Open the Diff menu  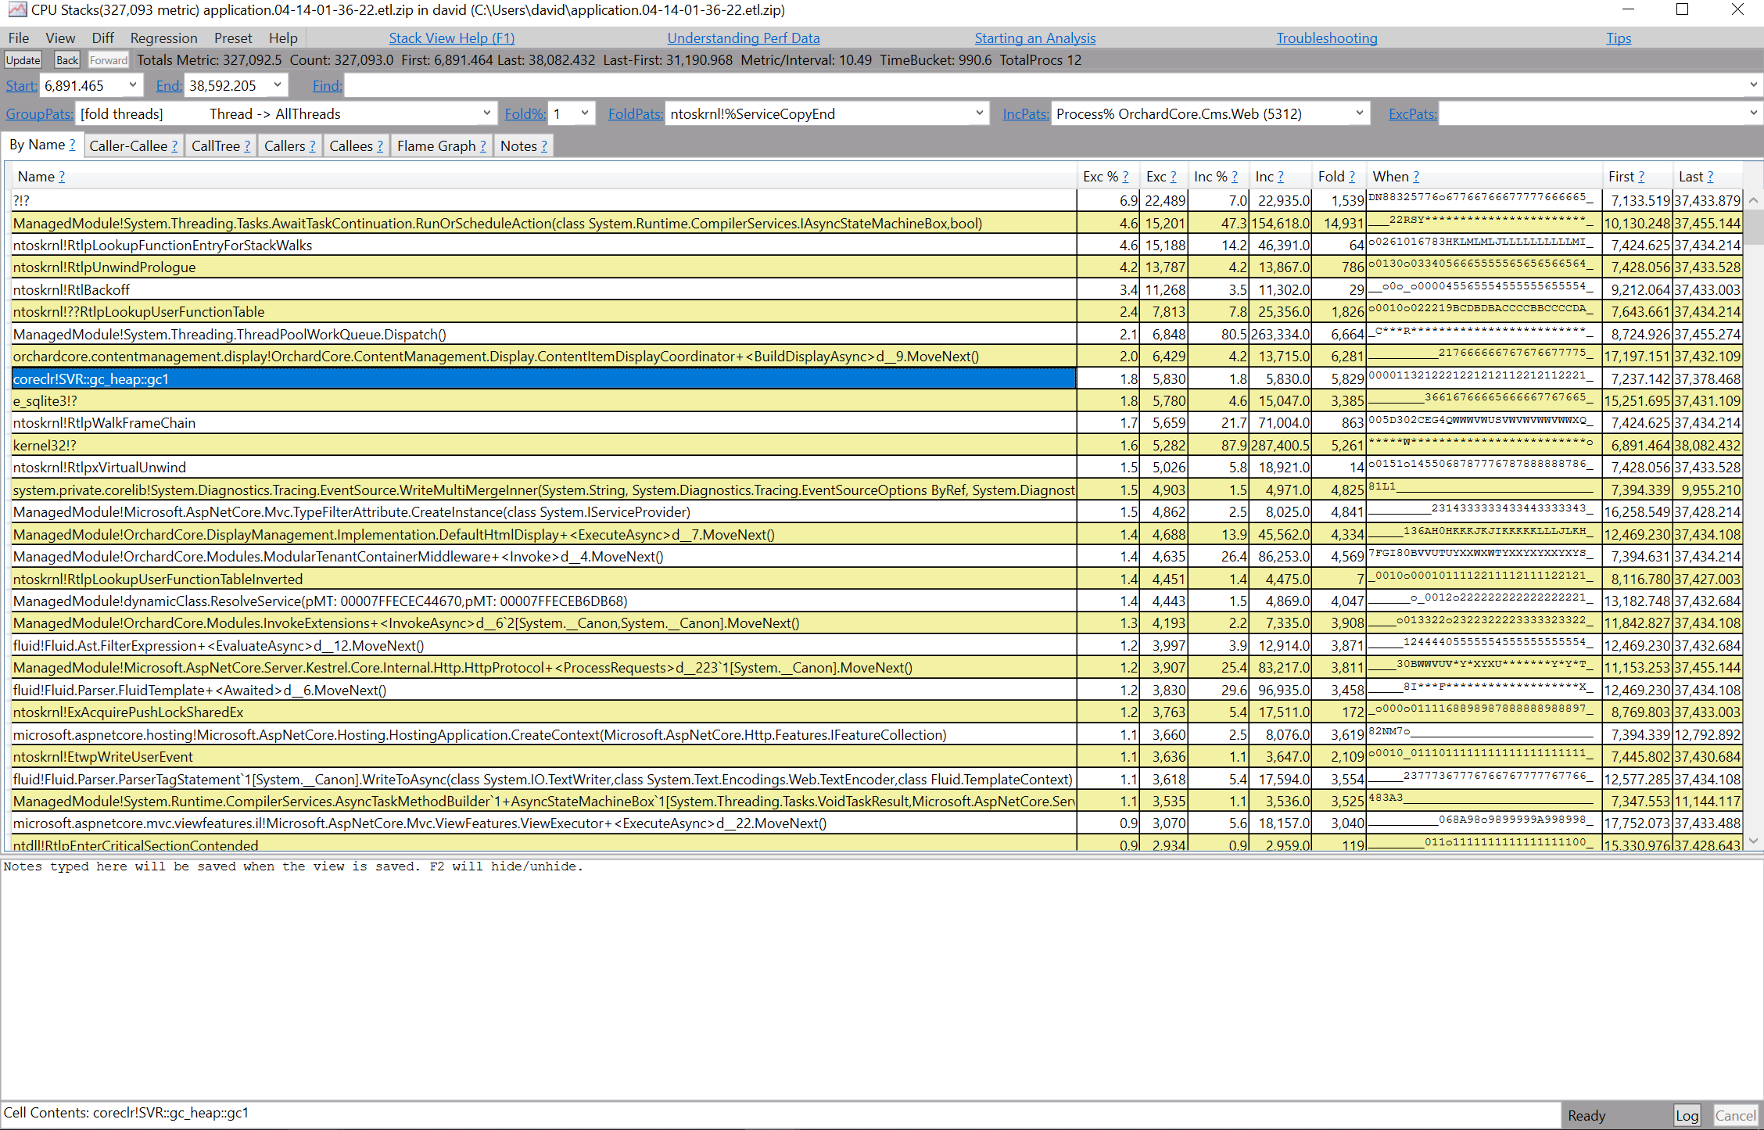click(x=102, y=38)
